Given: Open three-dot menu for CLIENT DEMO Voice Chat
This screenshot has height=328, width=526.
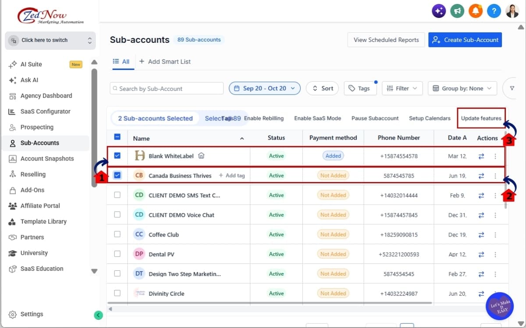Looking at the screenshot, I should 495,215.
